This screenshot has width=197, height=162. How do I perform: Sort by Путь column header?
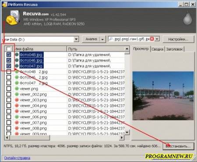(96, 49)
